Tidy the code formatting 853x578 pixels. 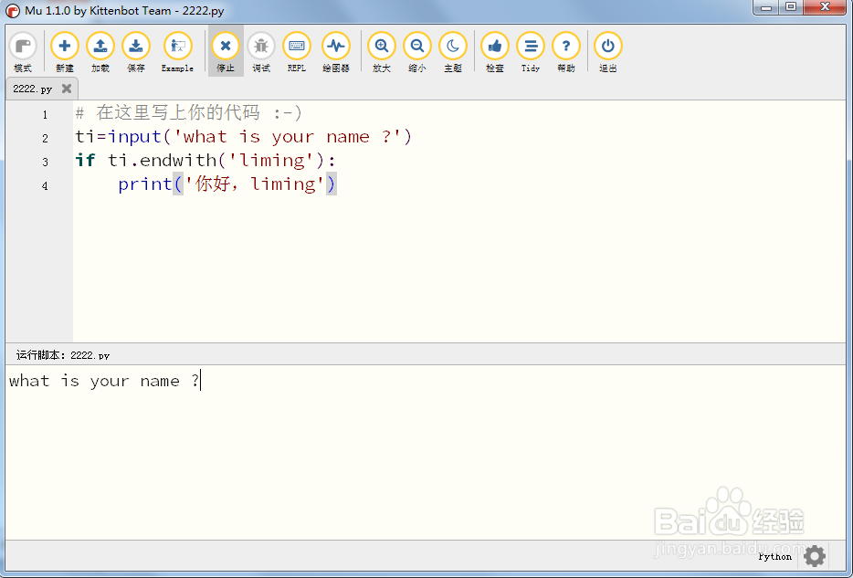coord(531,46)
